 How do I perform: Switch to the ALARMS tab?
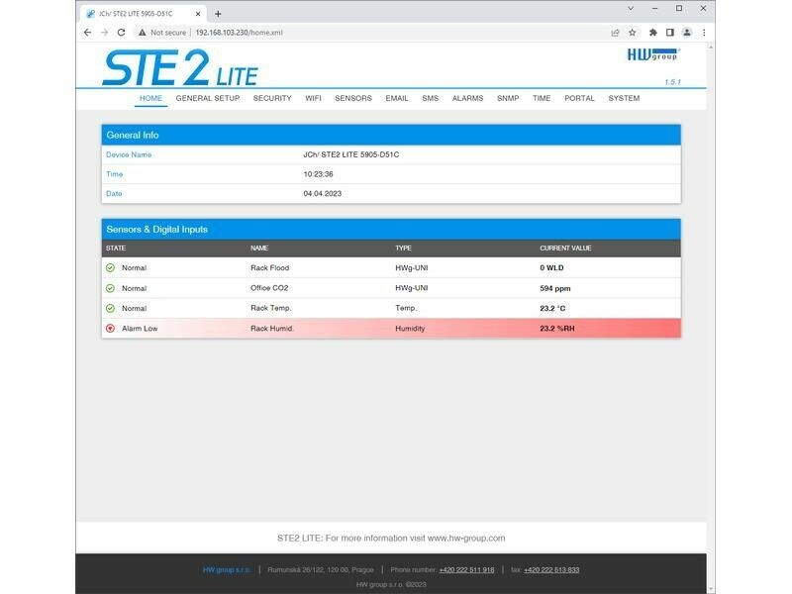[467, 98]
